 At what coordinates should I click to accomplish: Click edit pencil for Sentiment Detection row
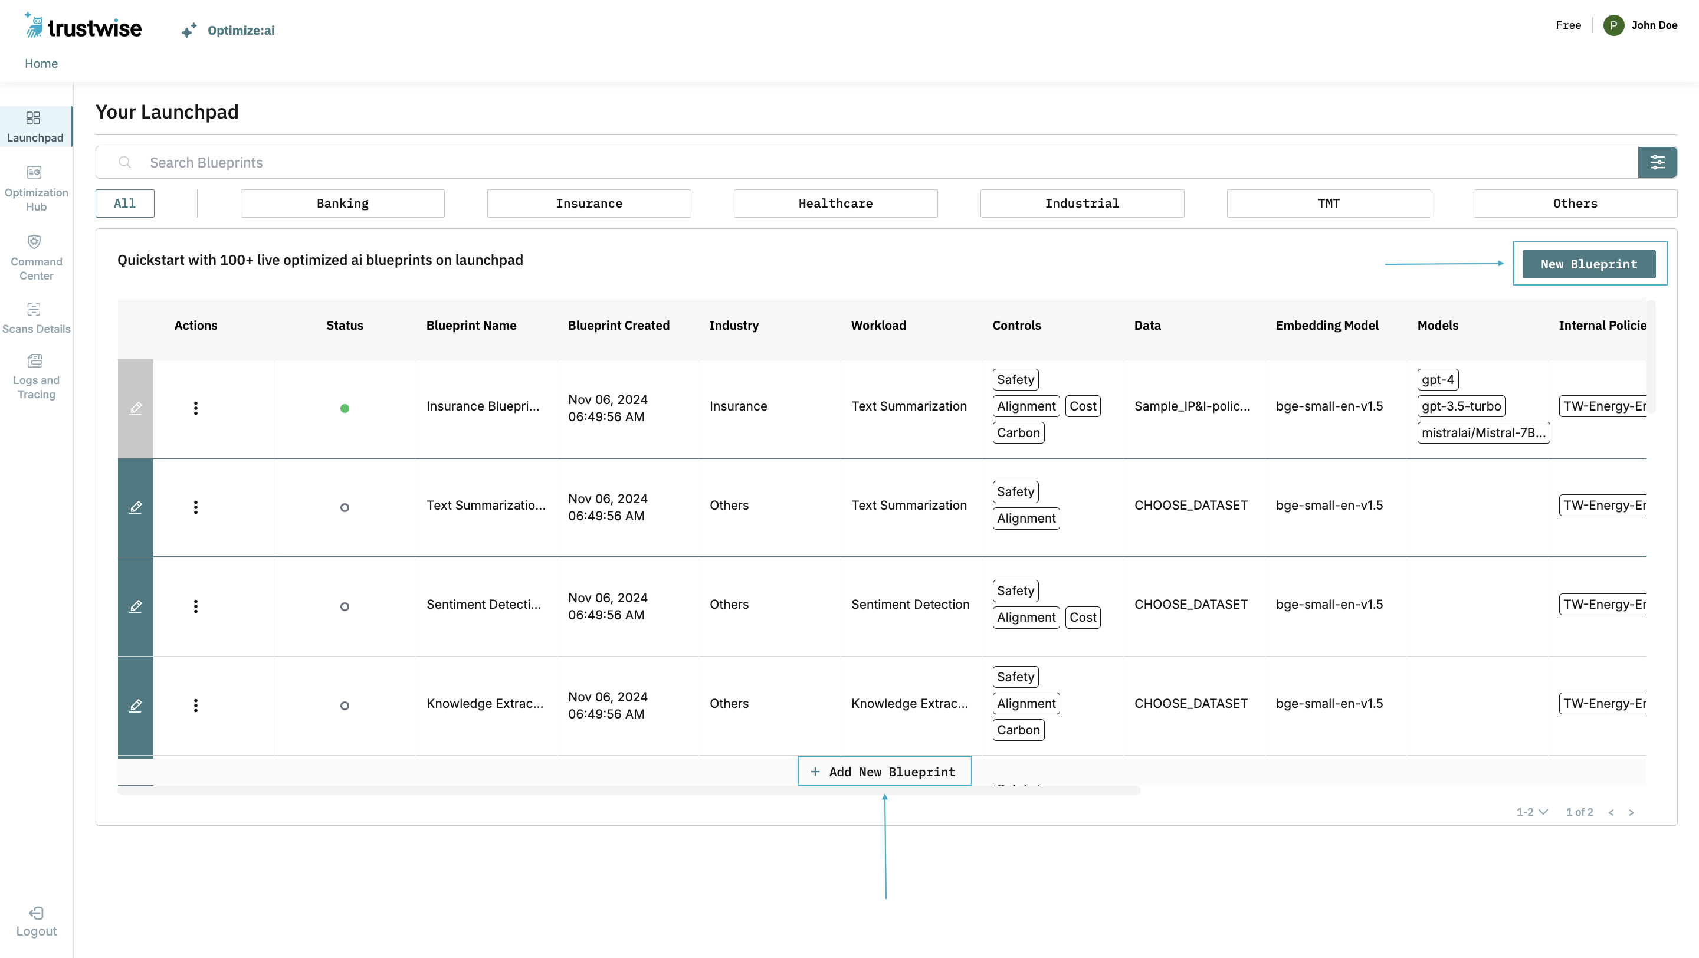(x=135, y=606)
